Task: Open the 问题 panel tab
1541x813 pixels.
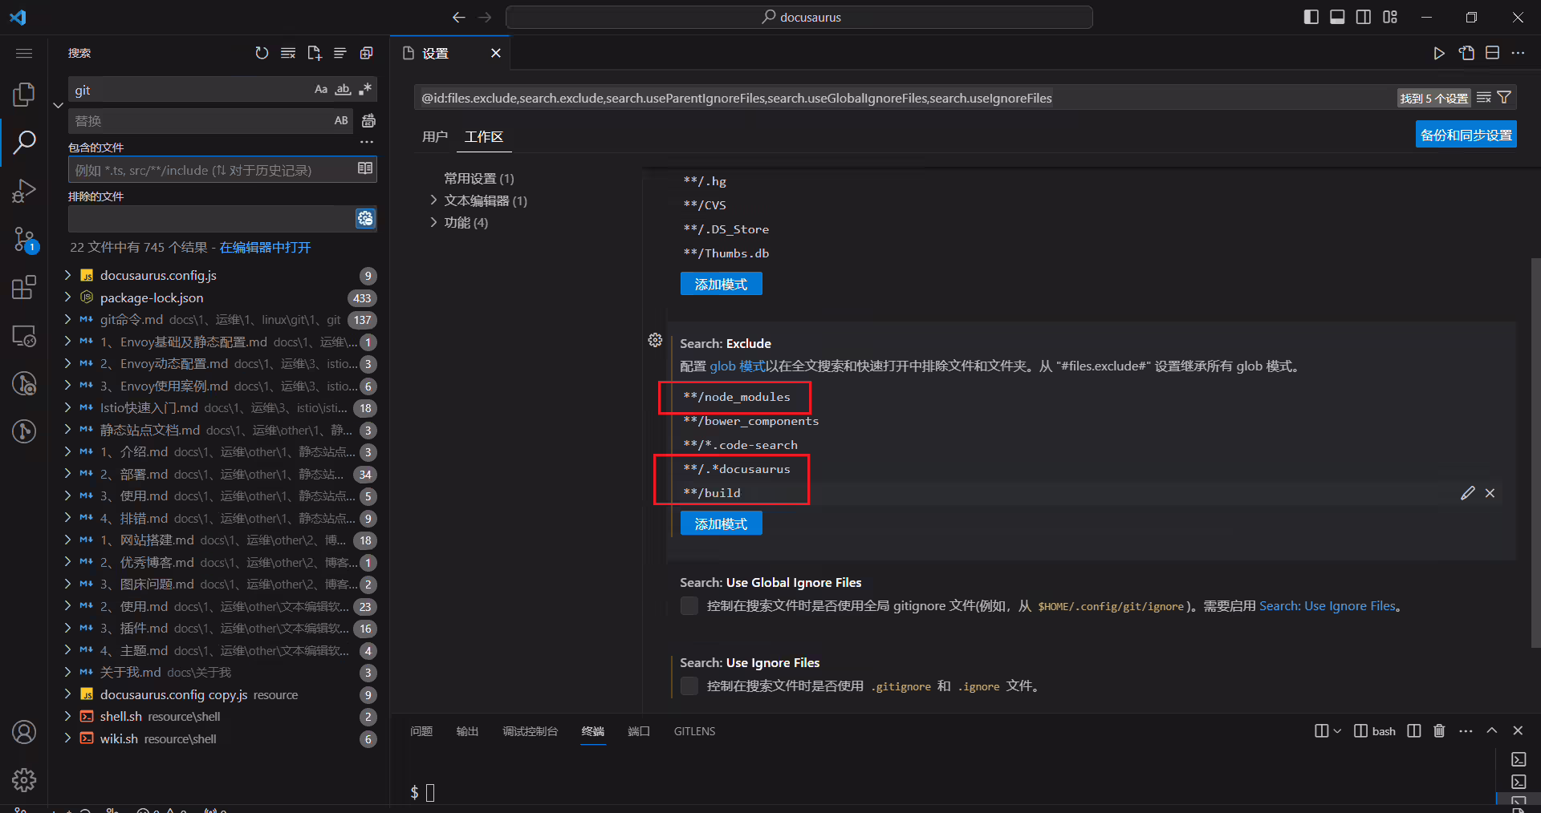Action: point(421,731)
